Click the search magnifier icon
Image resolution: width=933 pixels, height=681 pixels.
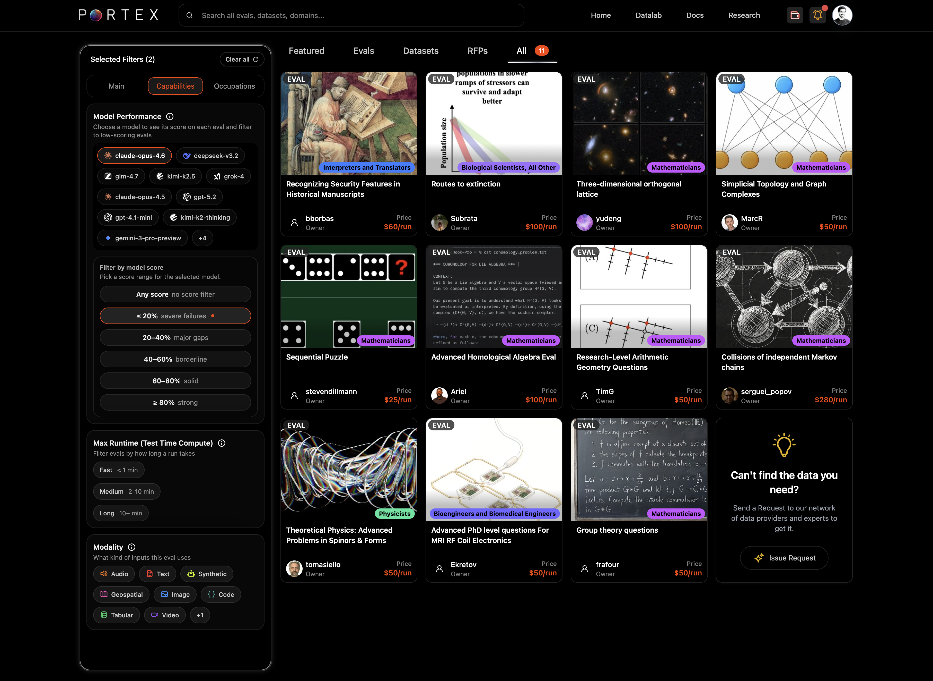point(189,15)
